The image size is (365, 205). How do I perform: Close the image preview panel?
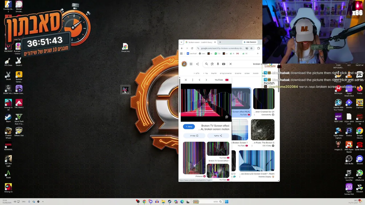tap(186, 80)
